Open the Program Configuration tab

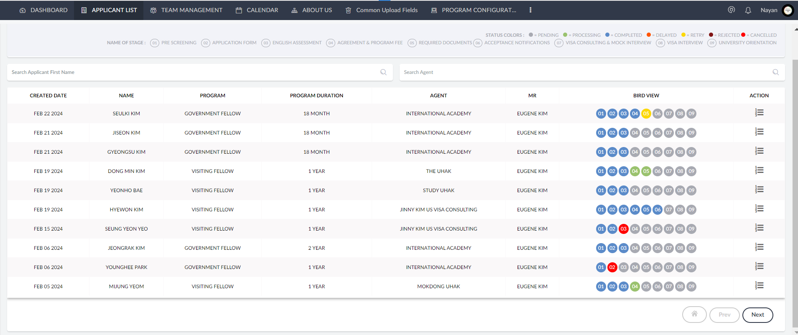pyautogui.click(x=474, y=10)
